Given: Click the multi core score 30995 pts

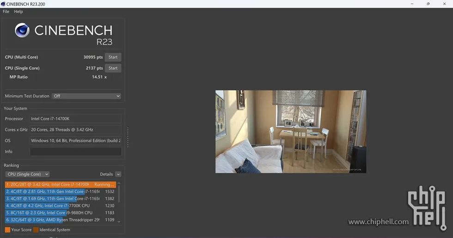Looking at the screenshot, I should pos(93,57).
